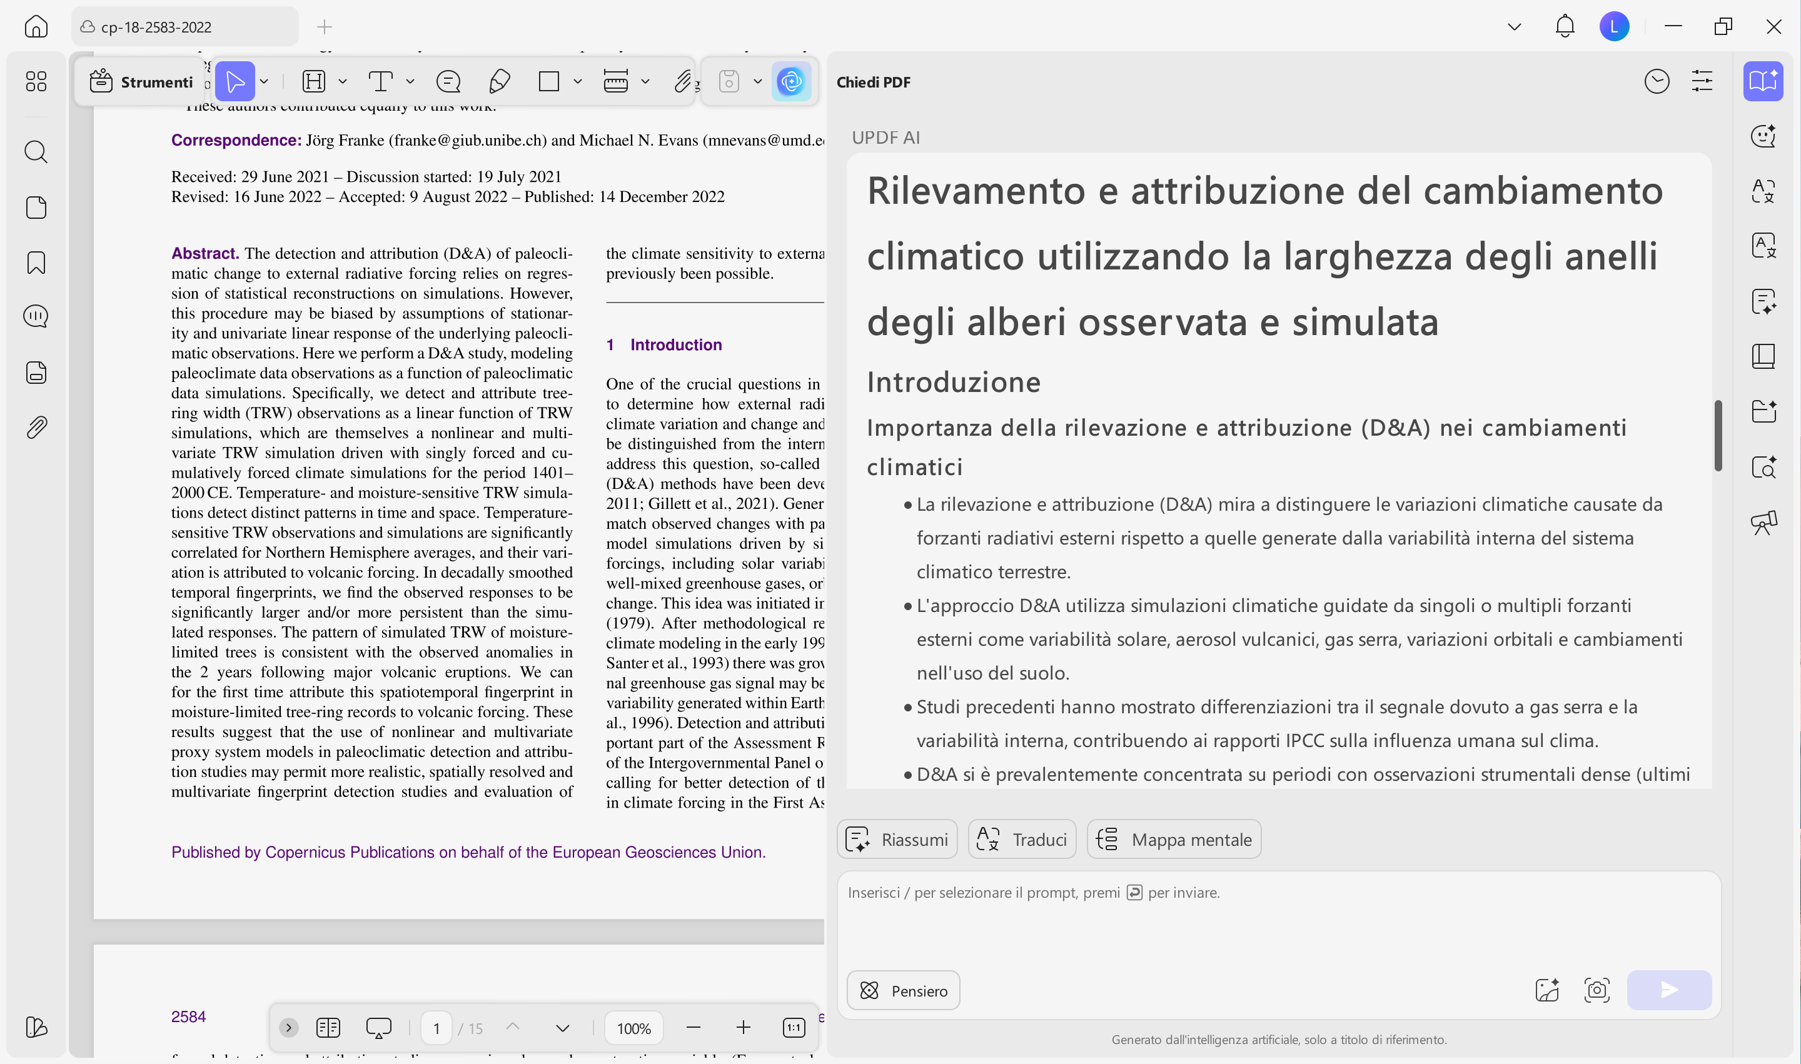
Task: Click the Riassumi button
Action: pos(897,839)
